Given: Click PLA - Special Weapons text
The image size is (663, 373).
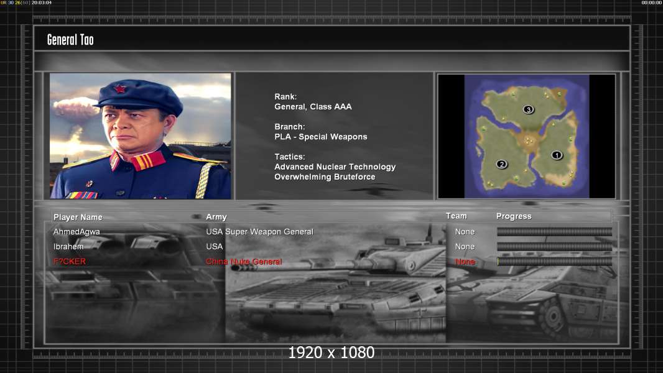Looking at the screenshot, I should coord(321,137).
